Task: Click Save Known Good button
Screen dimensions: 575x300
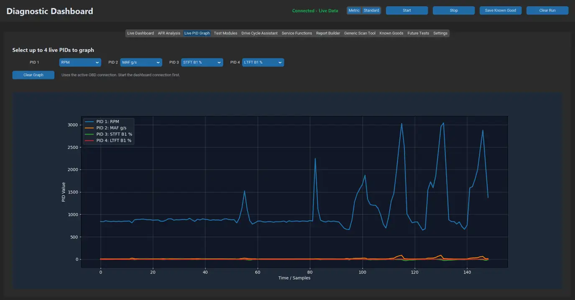Action: [x=501, y=10]
